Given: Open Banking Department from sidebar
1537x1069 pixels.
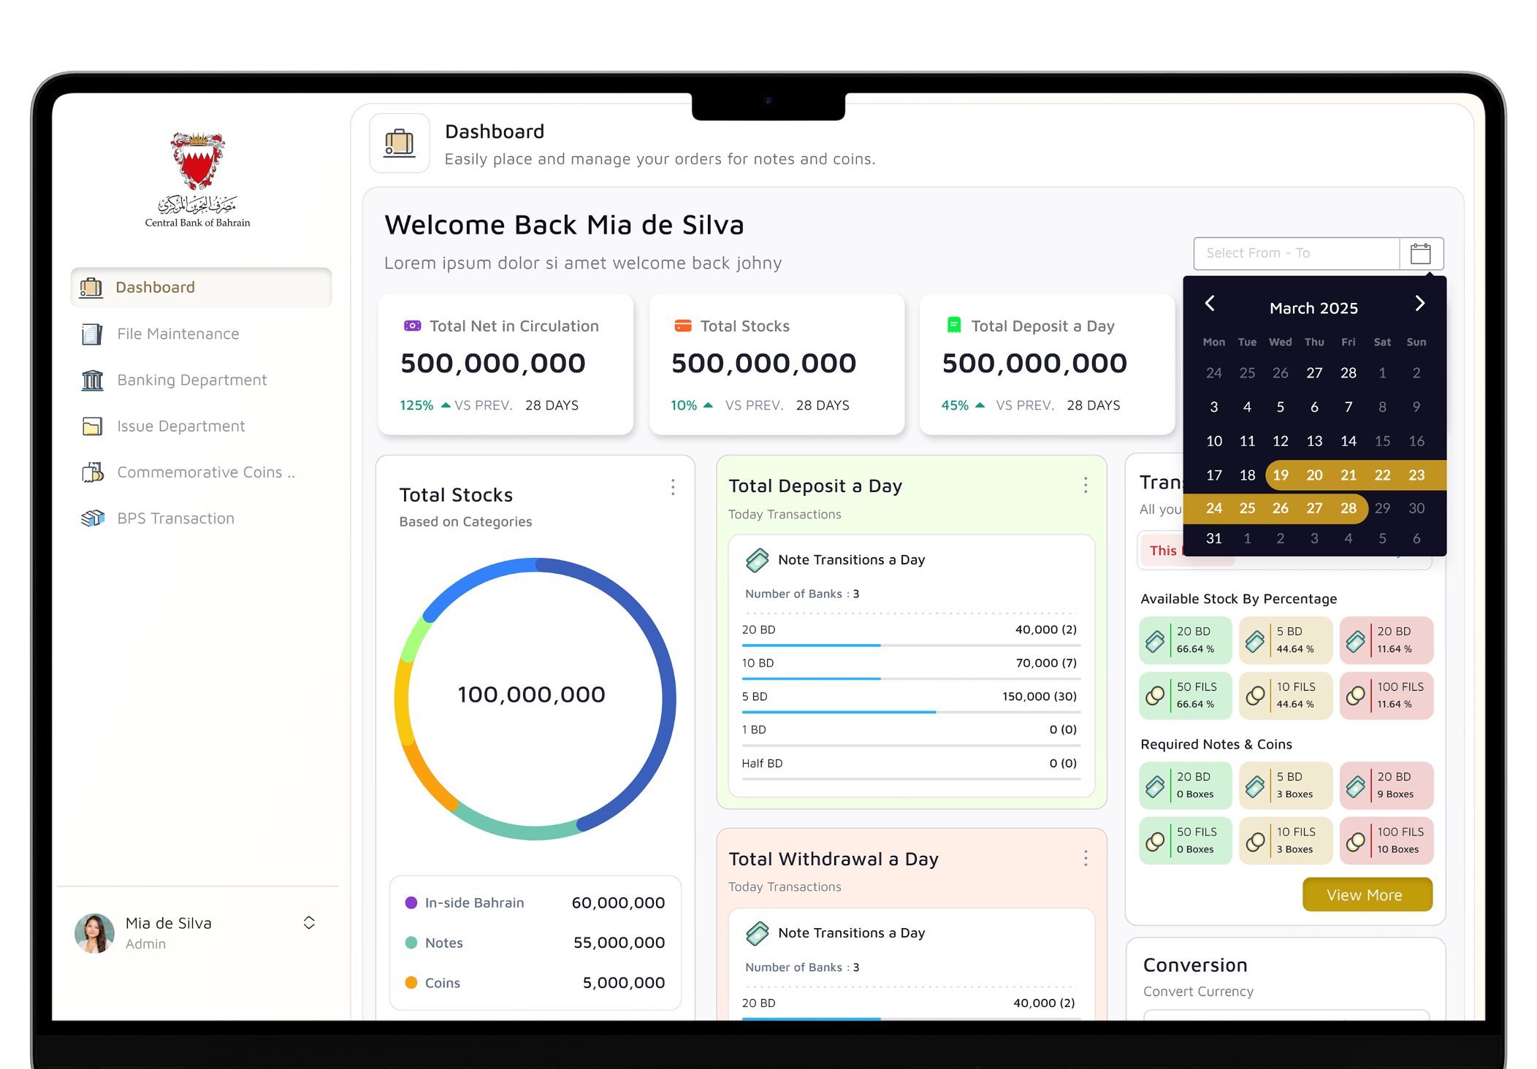Looking at the screenshot, I should click(x=191, y=380).
